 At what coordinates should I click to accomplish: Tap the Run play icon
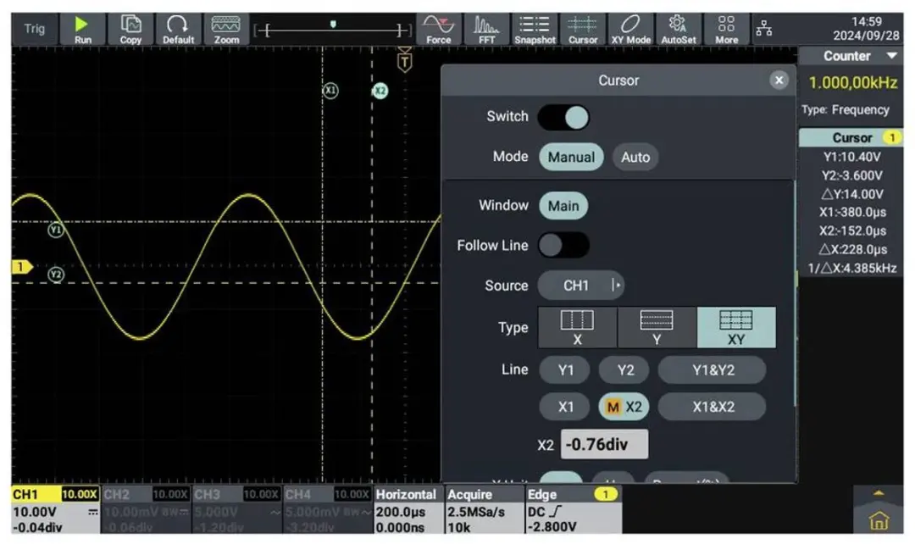[x=81, y=29]
